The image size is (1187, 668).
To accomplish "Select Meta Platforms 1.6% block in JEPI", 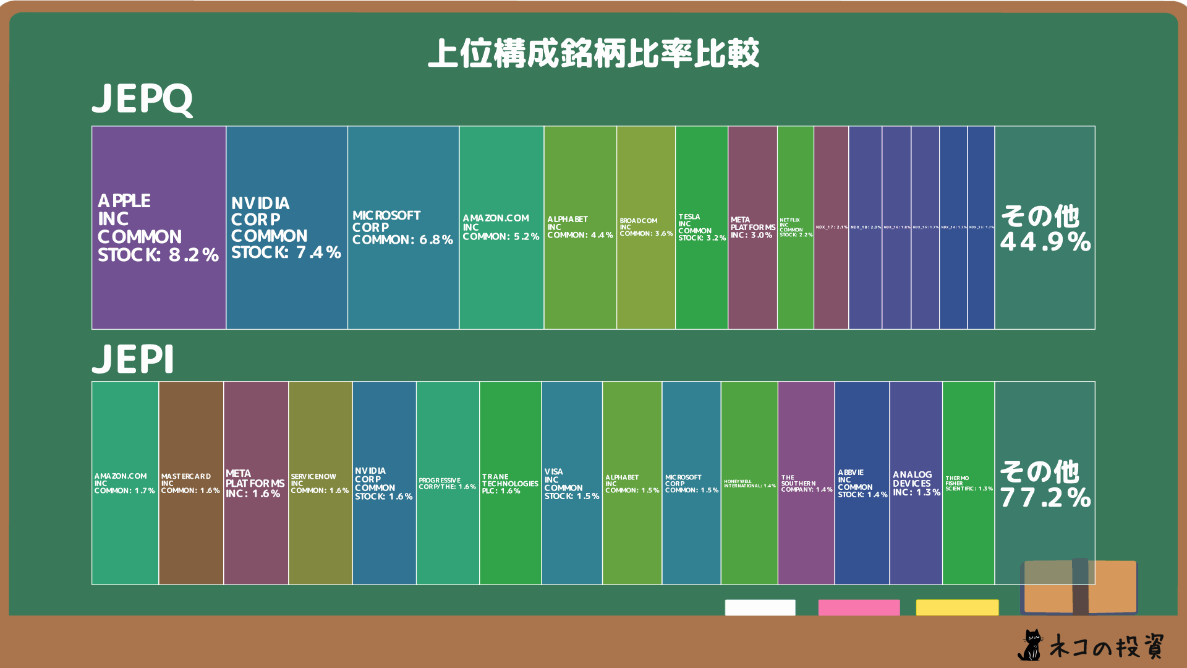I will click(257, 483).
